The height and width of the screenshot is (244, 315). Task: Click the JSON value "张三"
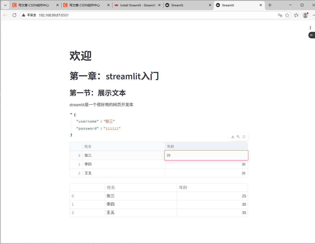click(x=109, y=121)
